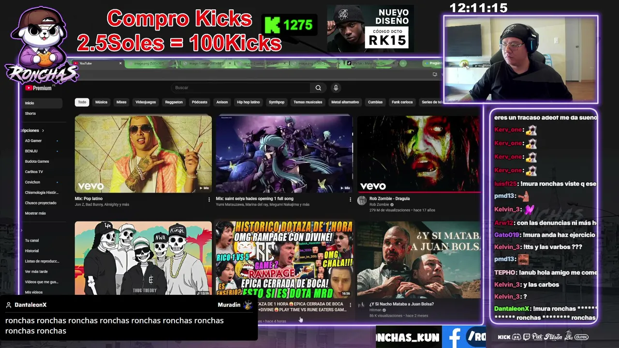The height and width of the screenshot is (348, 619).
Task: Open the Hitman channel avatar
Action: (x=361, y=305)
